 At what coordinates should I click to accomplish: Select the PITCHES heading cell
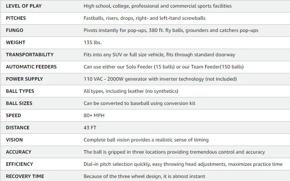(16, 18)
